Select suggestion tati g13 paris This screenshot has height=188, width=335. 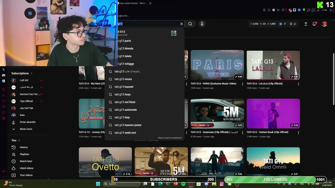[144, 41]
